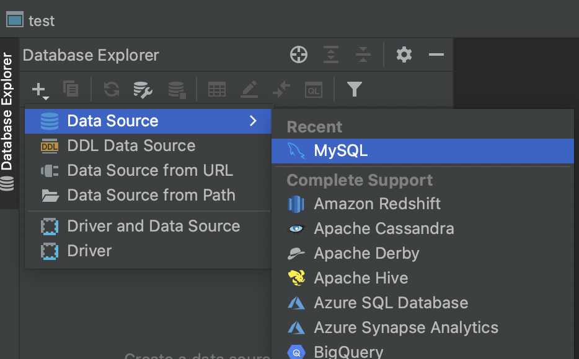Click the Amazon Redshift icon
The width and height of the screenshot is (579, 359).
[296, 204]
